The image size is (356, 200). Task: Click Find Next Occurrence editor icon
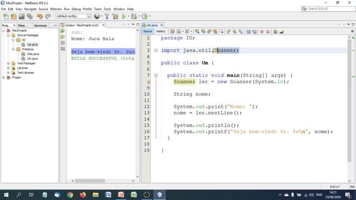pos(209,32)
